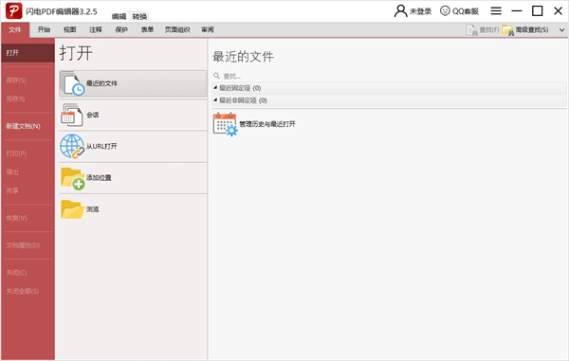The width and height of the screenshot is (569, 361).
Task: Click the 查找(F) document search icon
Action: [471, 30]
